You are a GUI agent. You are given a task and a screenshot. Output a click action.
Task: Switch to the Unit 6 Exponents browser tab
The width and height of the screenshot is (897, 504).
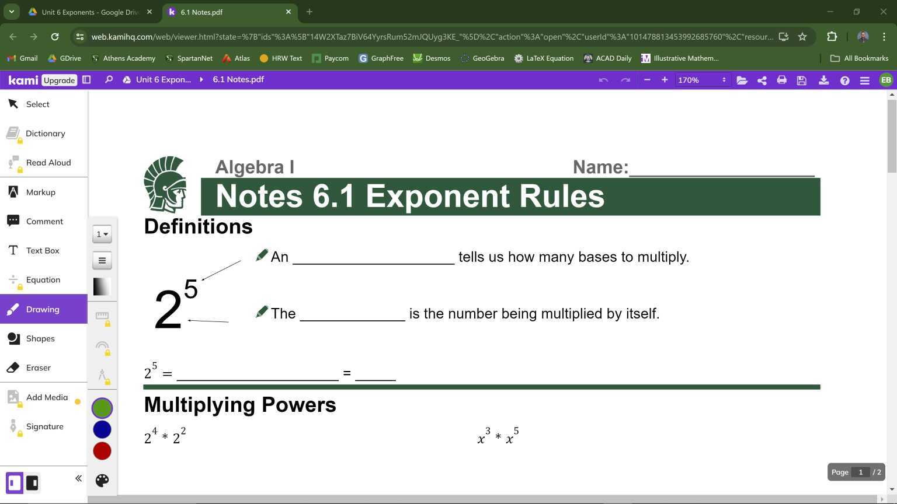(88, 12)
